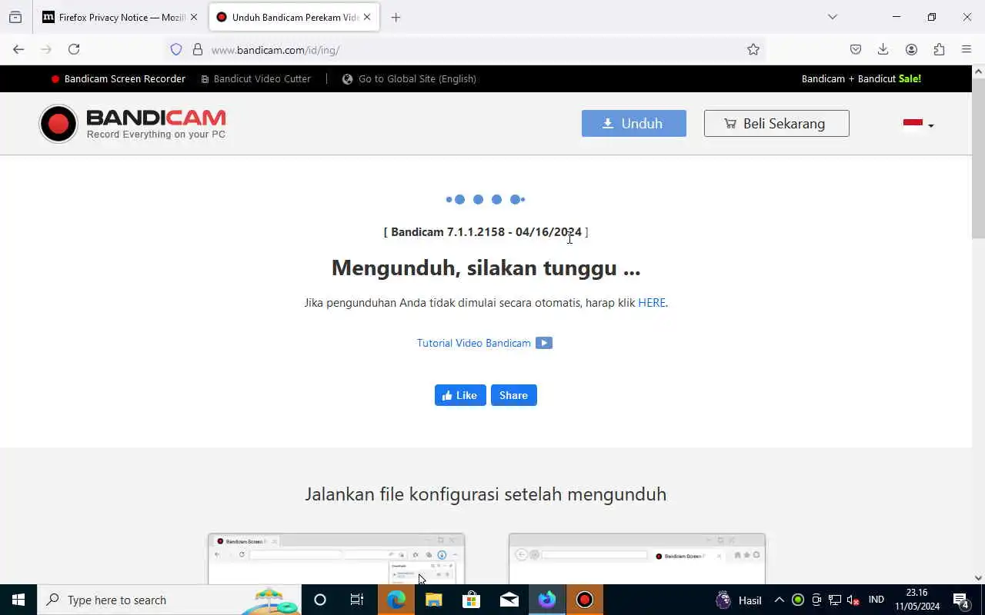Expand the Indonesian flag language dropdown
Viewport: 985px width, 615px height.
(x=918, y=125)
